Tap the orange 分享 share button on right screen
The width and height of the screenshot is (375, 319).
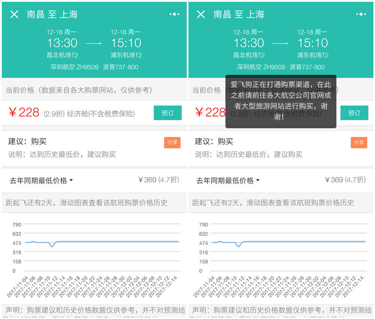coord(359,142)
